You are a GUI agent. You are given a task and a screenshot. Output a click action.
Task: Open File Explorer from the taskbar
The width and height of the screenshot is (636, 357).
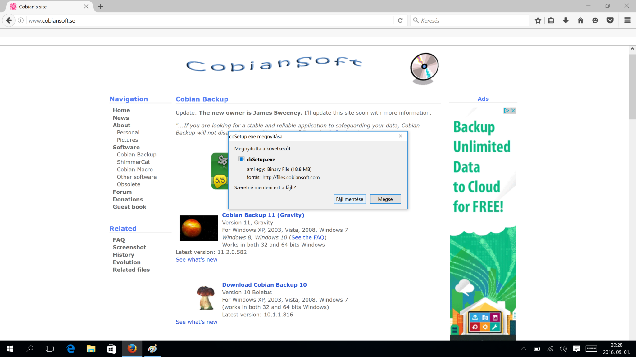[x=91, y=348]
